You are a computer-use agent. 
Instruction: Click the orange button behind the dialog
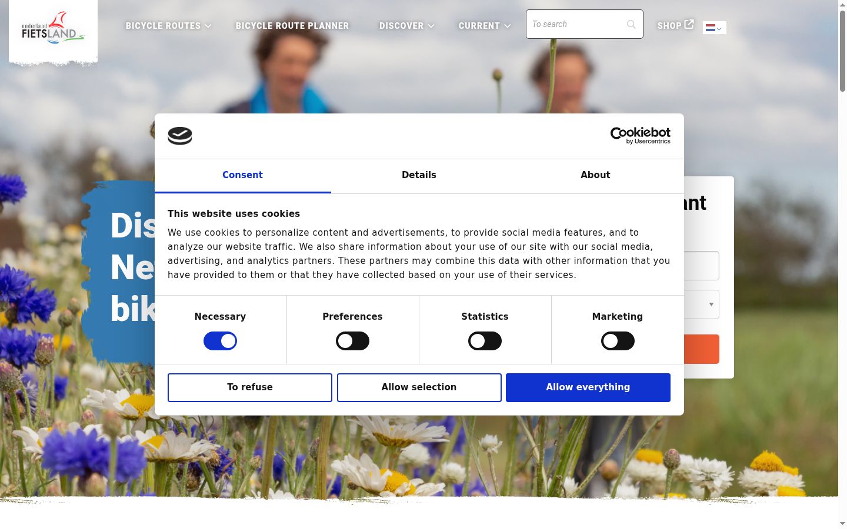702,349
